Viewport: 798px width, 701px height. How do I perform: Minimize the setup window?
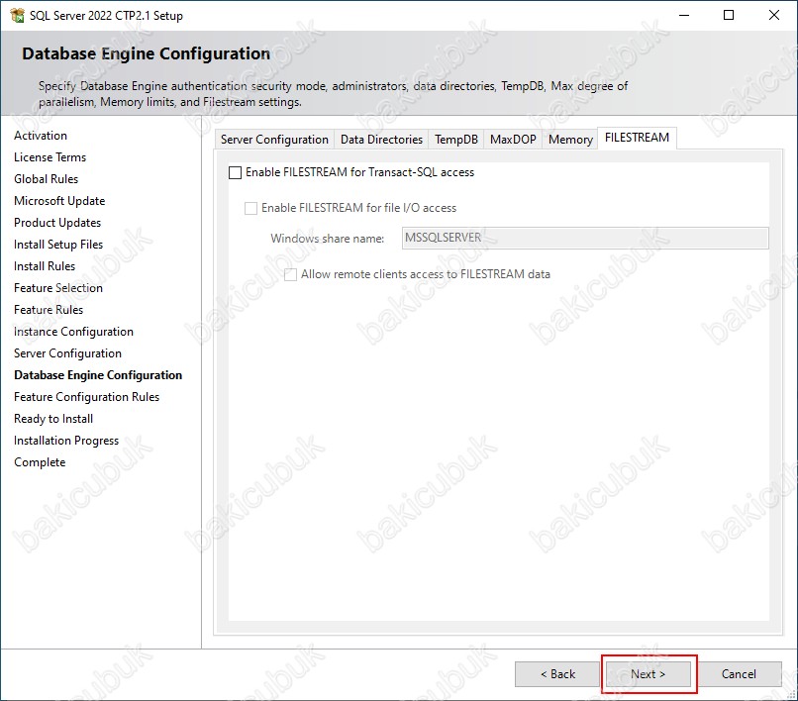[683, 16]
